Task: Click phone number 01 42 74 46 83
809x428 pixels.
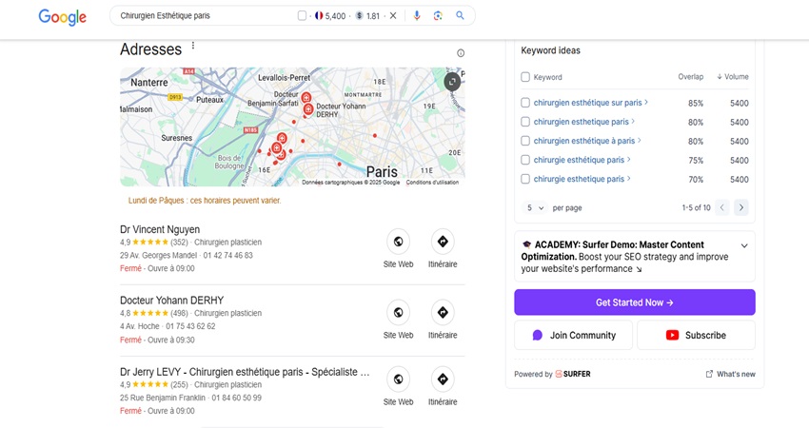Action: click(228, 255)
